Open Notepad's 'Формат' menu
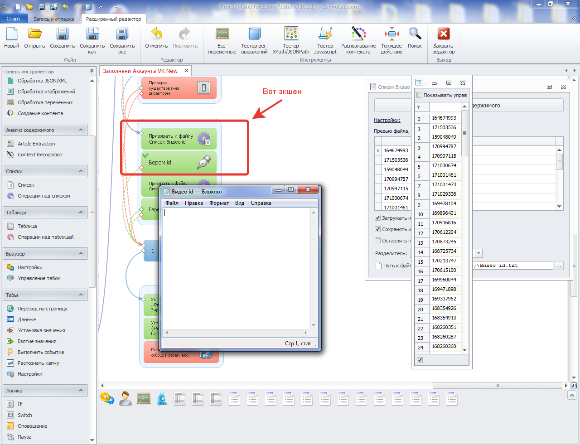 click(x=219, y=203)
